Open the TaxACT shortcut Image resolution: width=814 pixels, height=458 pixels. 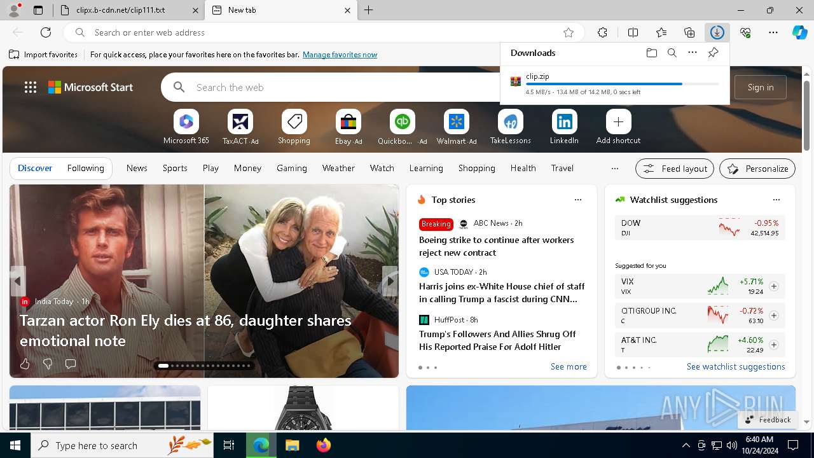[240, 127]
